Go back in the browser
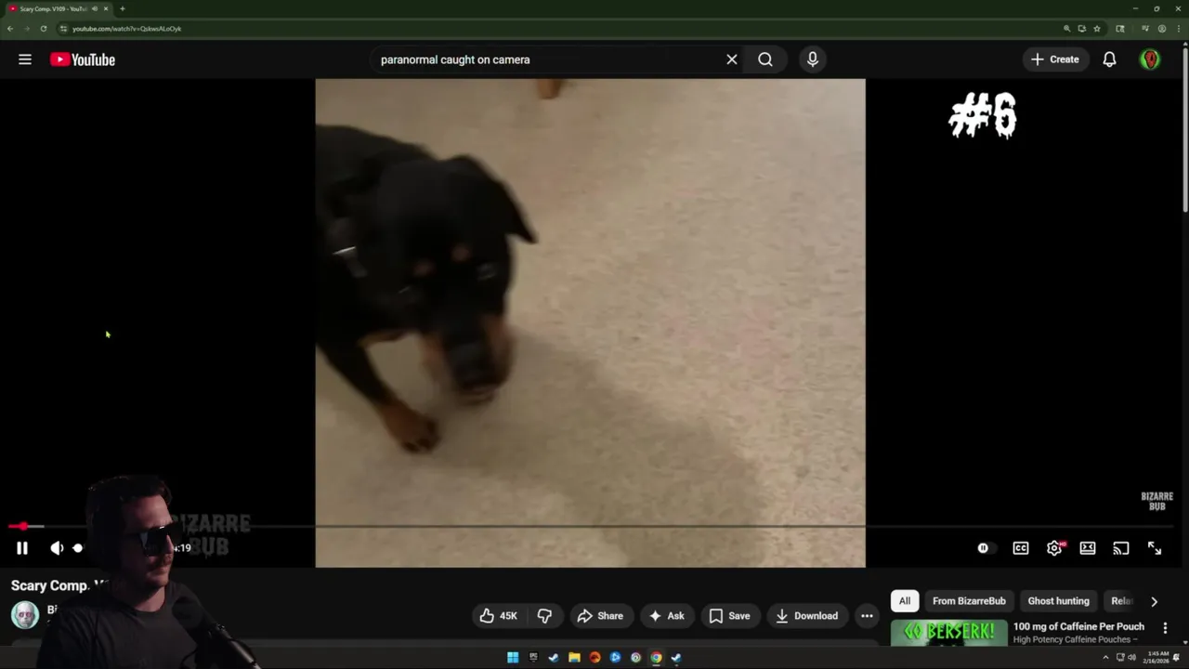1189x669 pixels. click(10, 29)
